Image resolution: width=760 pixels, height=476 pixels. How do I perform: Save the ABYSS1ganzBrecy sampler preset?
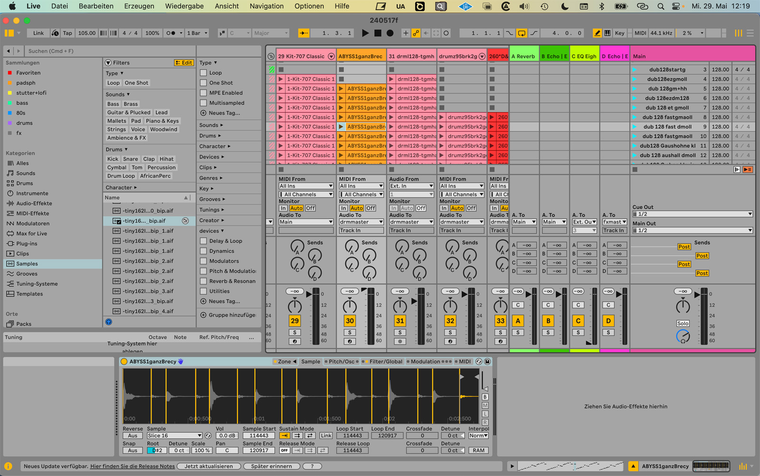(487, 362)
